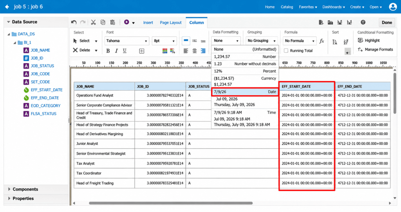
Task: Collapse the DATA_DS tree node
Action: coord(9,34)
